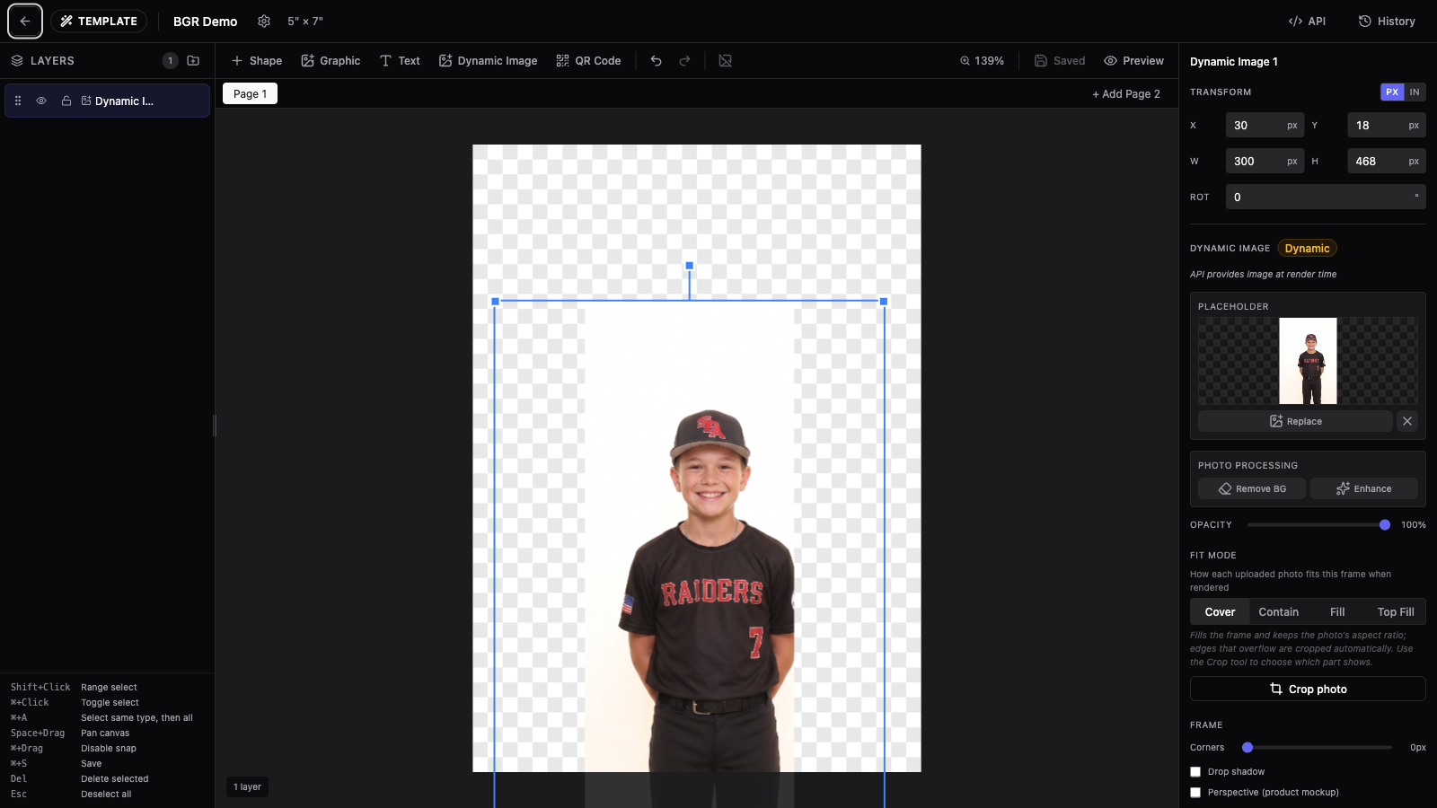Screen dimensions: 1437x808
Task: Switch units to IN
Action: pos(1415,92)
